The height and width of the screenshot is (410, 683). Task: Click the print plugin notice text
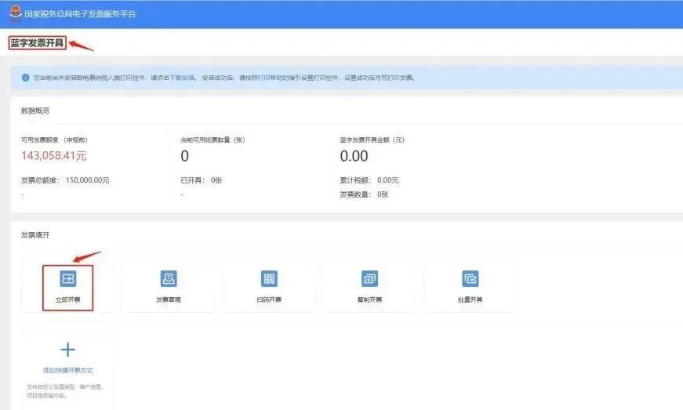[224, 78]
